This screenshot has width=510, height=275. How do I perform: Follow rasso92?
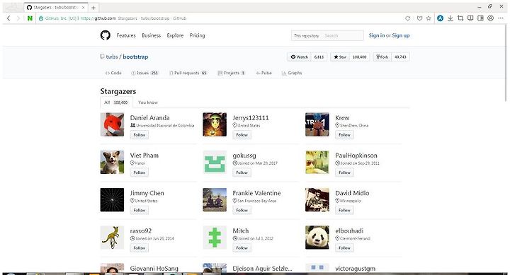point(140,247)
